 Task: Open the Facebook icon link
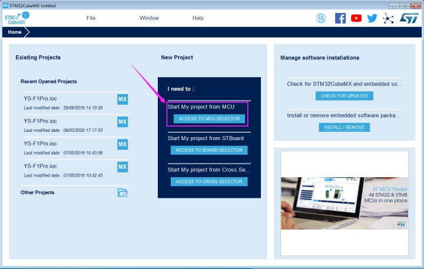(x=340, y=18)
